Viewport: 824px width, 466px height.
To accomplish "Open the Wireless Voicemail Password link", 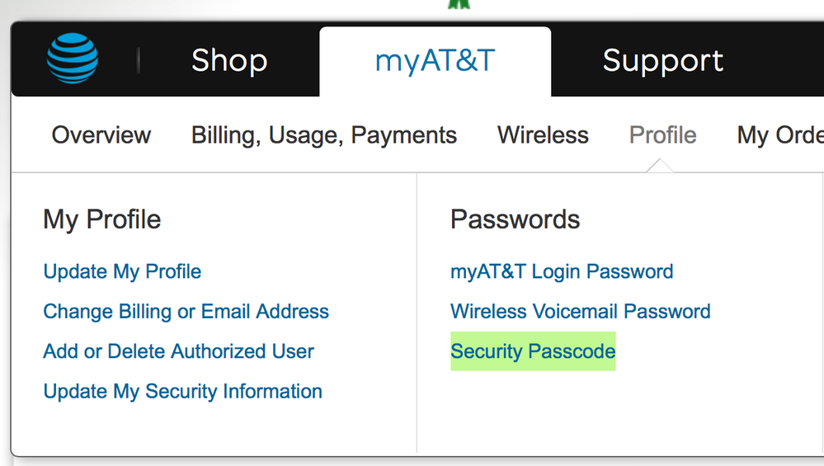I will click(580, 312).
